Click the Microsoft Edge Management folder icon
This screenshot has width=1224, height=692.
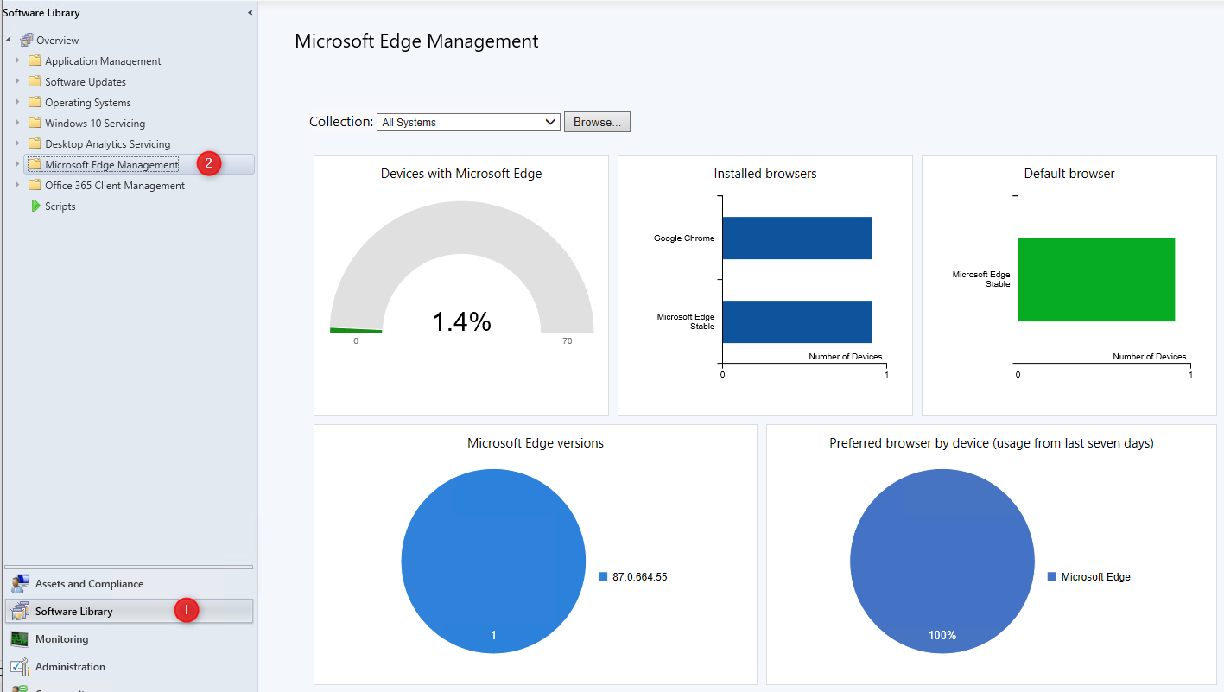pos(35,164)
